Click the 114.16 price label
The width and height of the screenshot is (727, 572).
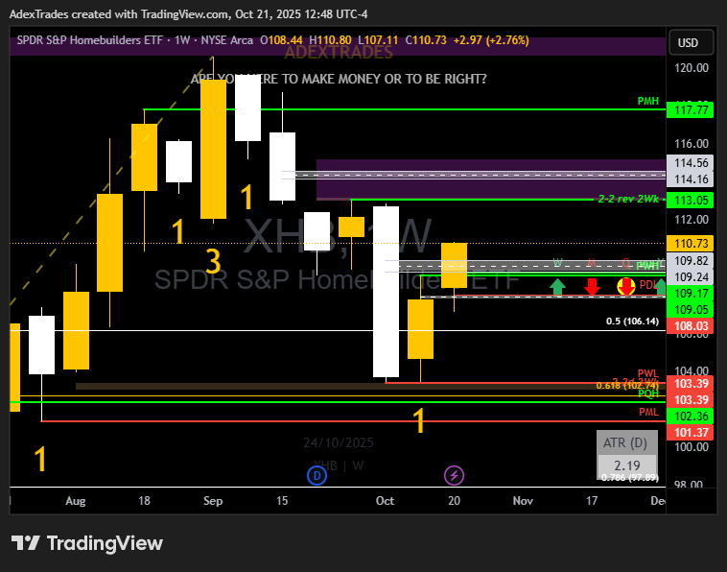pyautogui.click(x=690, y=179)
